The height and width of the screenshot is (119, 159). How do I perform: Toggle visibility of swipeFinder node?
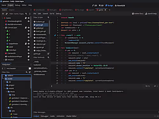pos(29,44)
